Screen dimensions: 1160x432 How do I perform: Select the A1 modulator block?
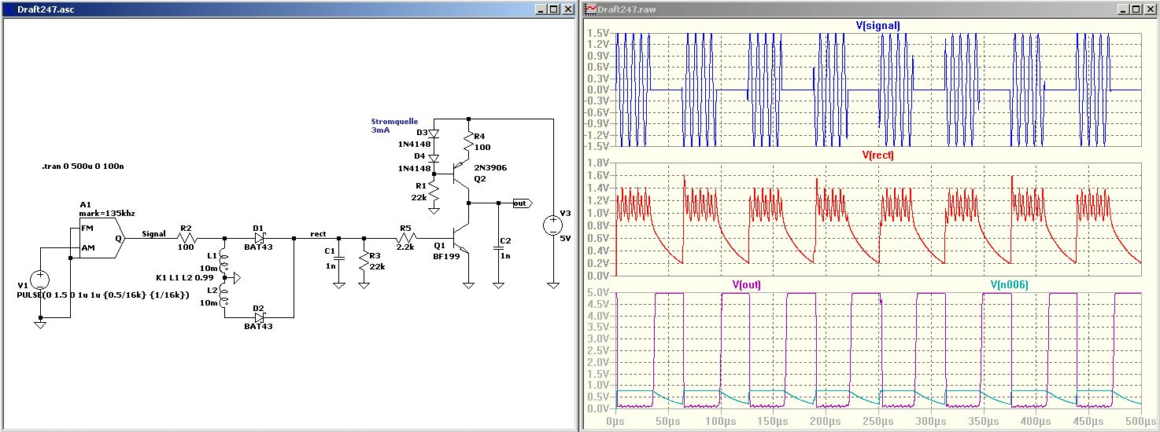coord(102,238)
